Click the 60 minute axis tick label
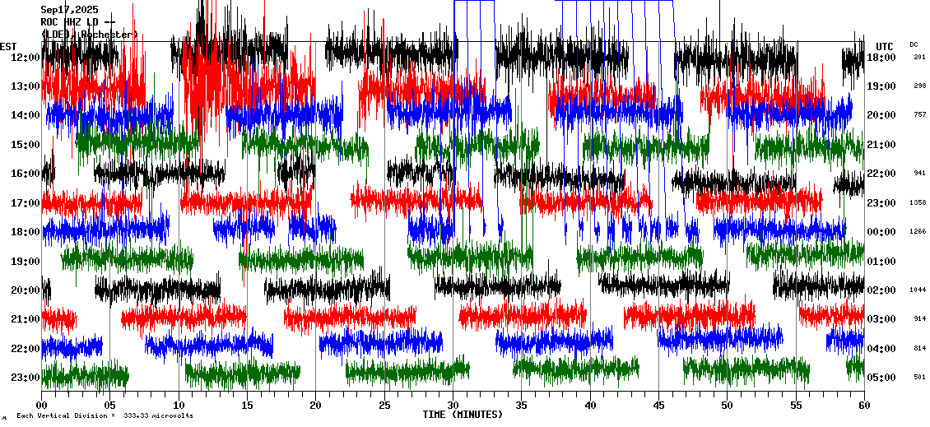The image size is (930, 427). [864, 406]
